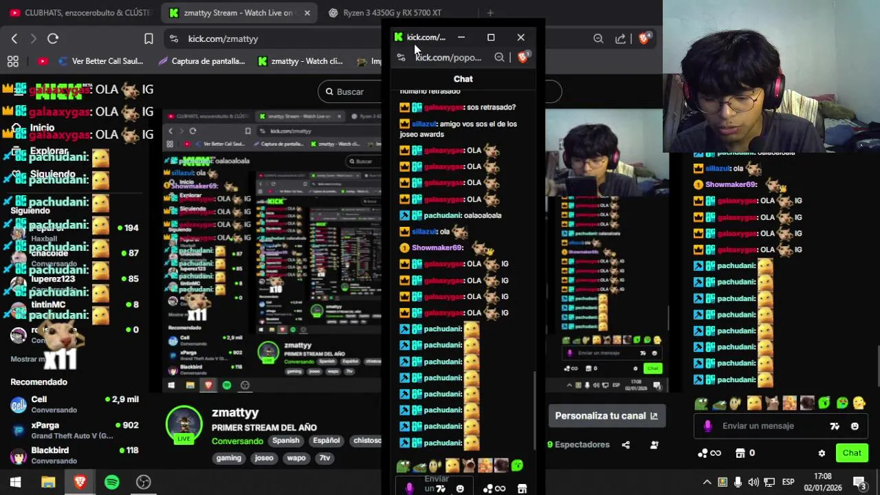The height and width of the screenshot is (495, 880).
Task: Expand Mostrar más in followed channels
Action: point(27,359)
